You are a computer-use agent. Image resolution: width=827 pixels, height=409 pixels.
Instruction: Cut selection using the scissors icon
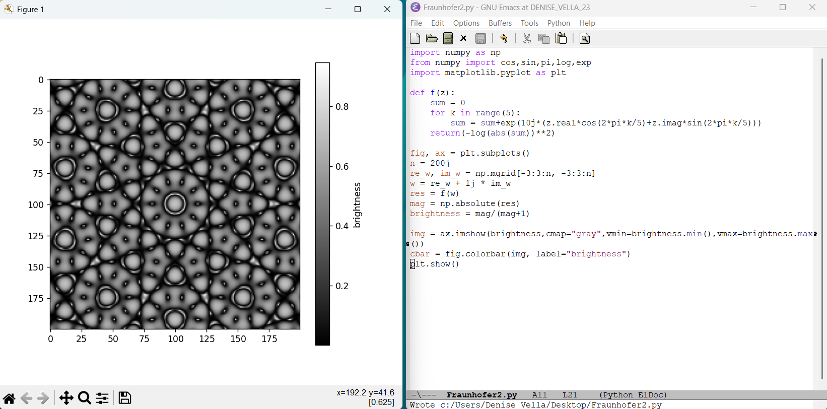tap(527, 38)
